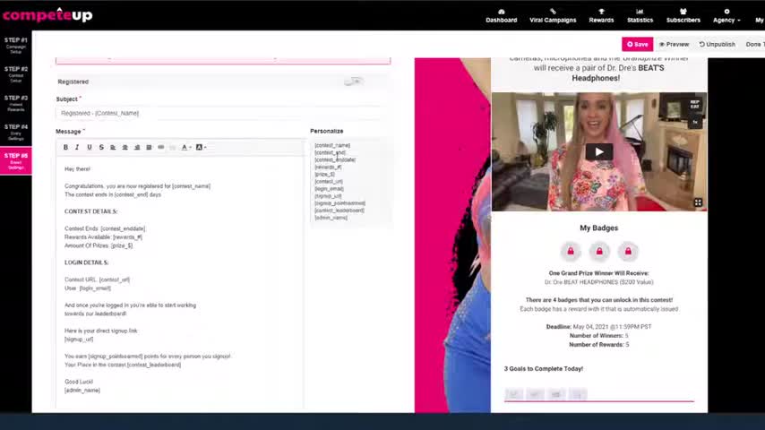The width and height of the screenshot is (765, 430).
Task: Click into the Subject input field
Action: point(222,113)
